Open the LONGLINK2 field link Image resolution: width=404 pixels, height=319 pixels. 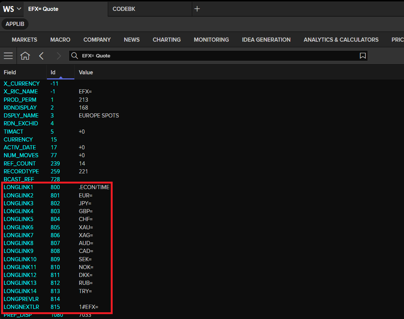18,196
